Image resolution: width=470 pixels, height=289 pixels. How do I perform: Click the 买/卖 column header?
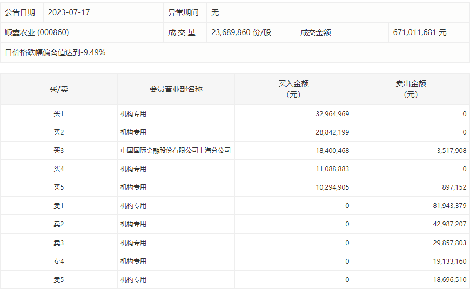59,89
